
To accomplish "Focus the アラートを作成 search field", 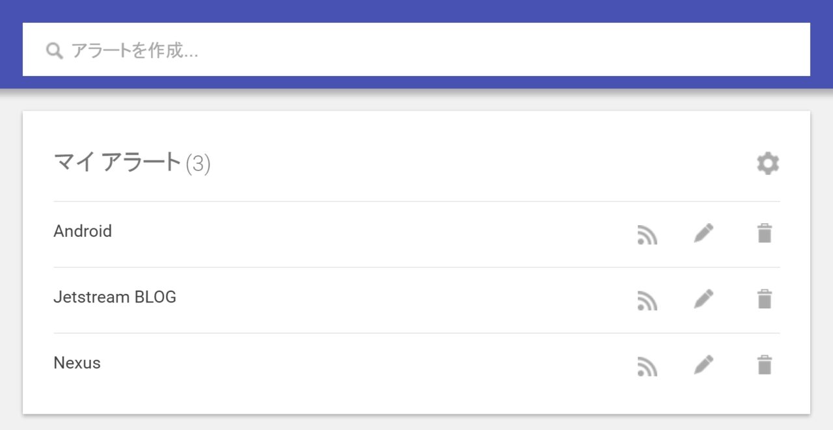I will click(x=416, y=50).
